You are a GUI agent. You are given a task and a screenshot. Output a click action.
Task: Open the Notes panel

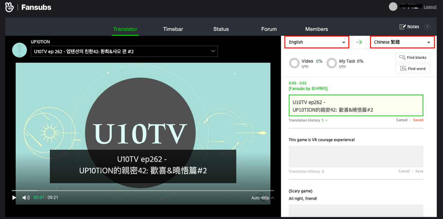coord(409,27)
